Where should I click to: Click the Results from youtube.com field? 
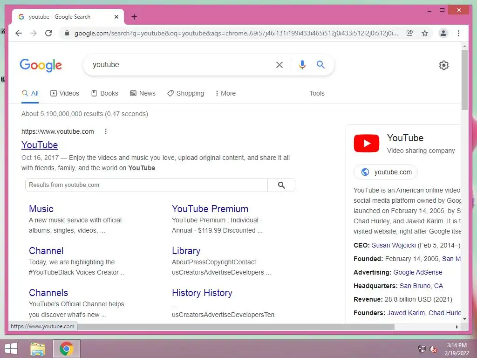(x=146, y=185)
